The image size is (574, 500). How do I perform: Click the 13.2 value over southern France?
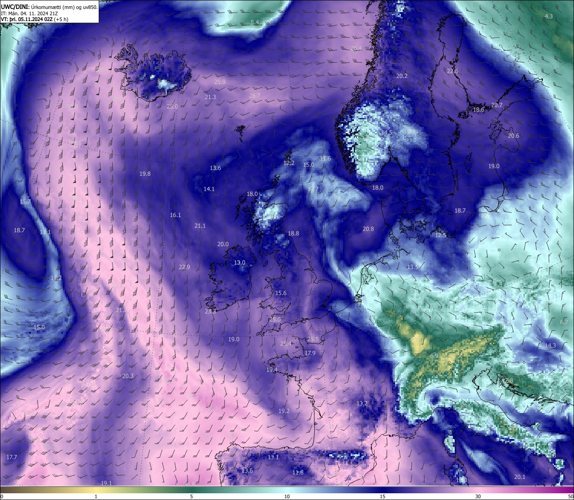[362, 404]
